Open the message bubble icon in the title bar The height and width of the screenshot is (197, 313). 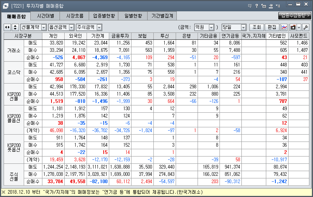point(250,6)
